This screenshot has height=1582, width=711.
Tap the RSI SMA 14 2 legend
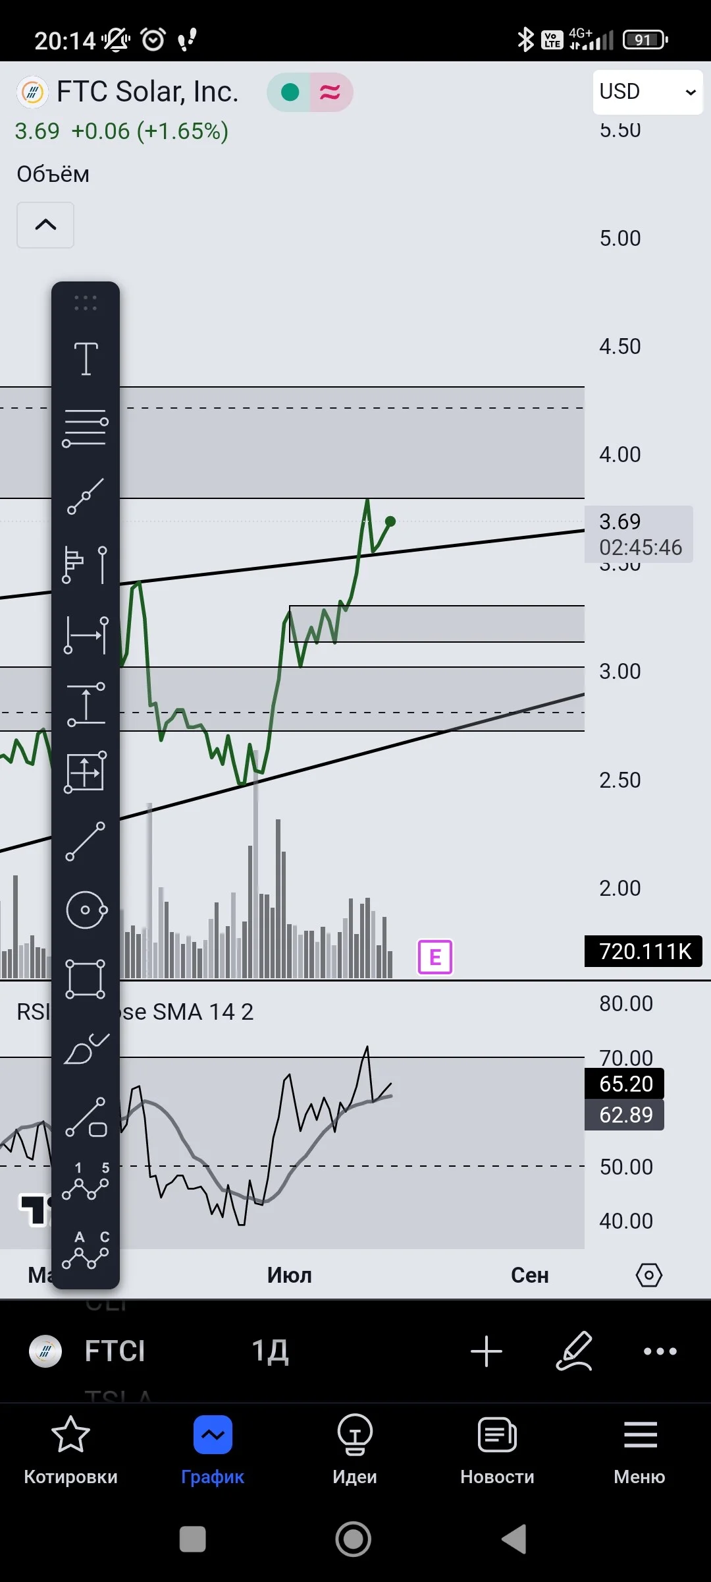click(x=135, y=1012)
